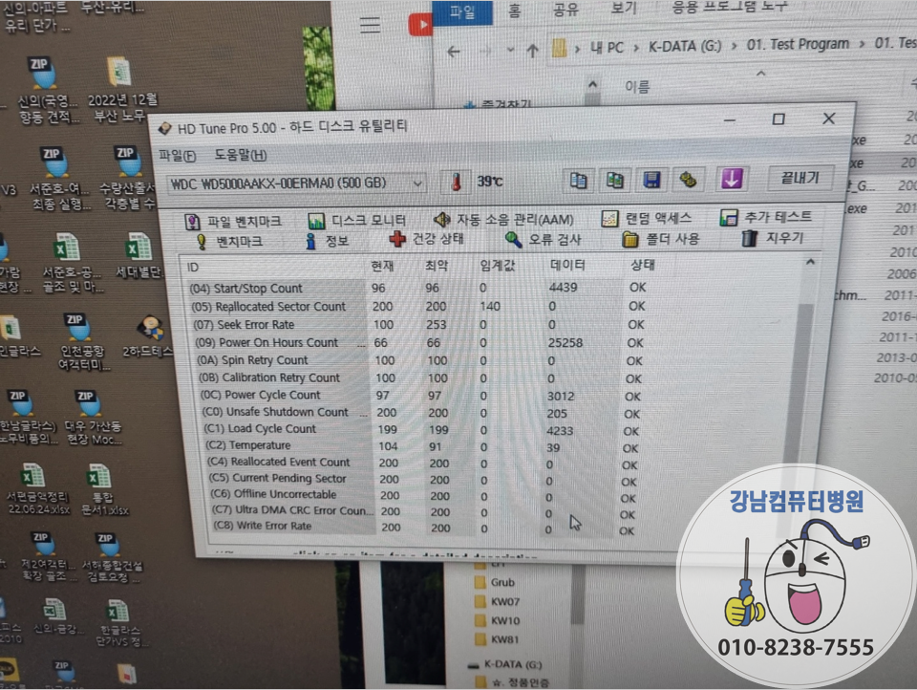This screenshot has width=917, height=690.
Task: Open HD Tune options gear icon
Action: click(x=689, y=179)
